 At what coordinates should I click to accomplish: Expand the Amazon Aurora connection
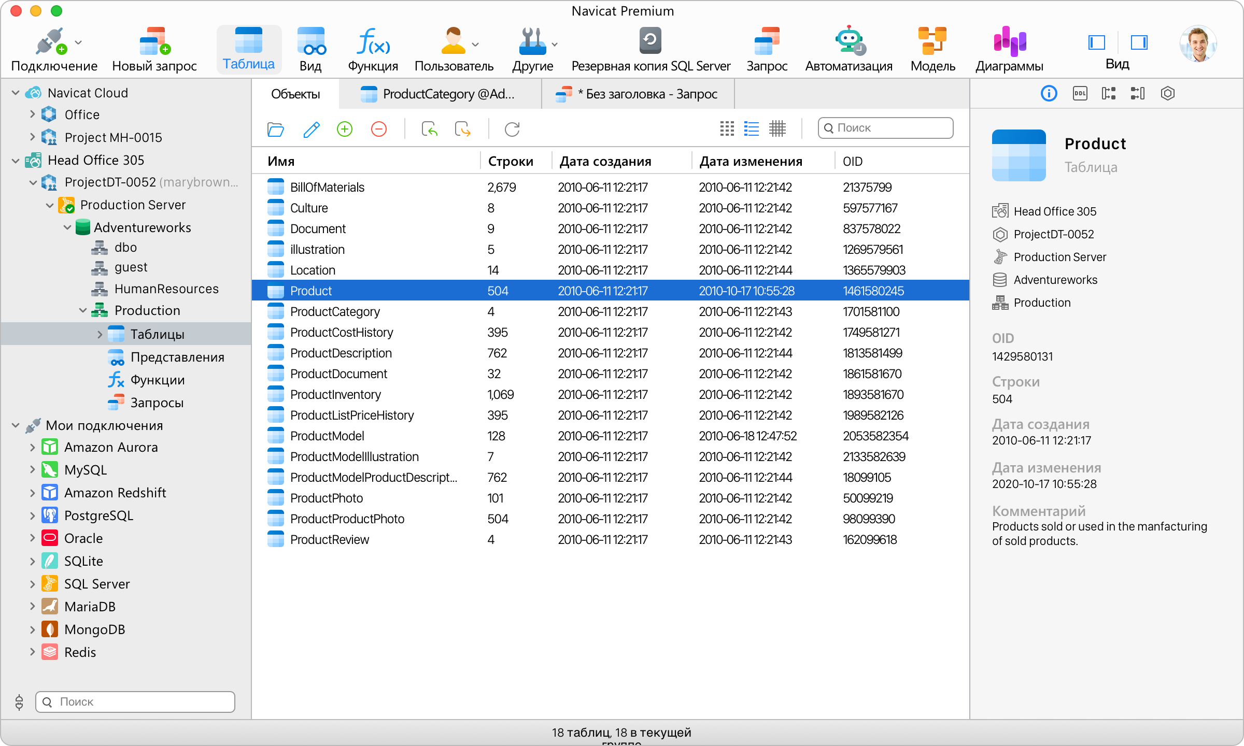click(x=32, y=447)
